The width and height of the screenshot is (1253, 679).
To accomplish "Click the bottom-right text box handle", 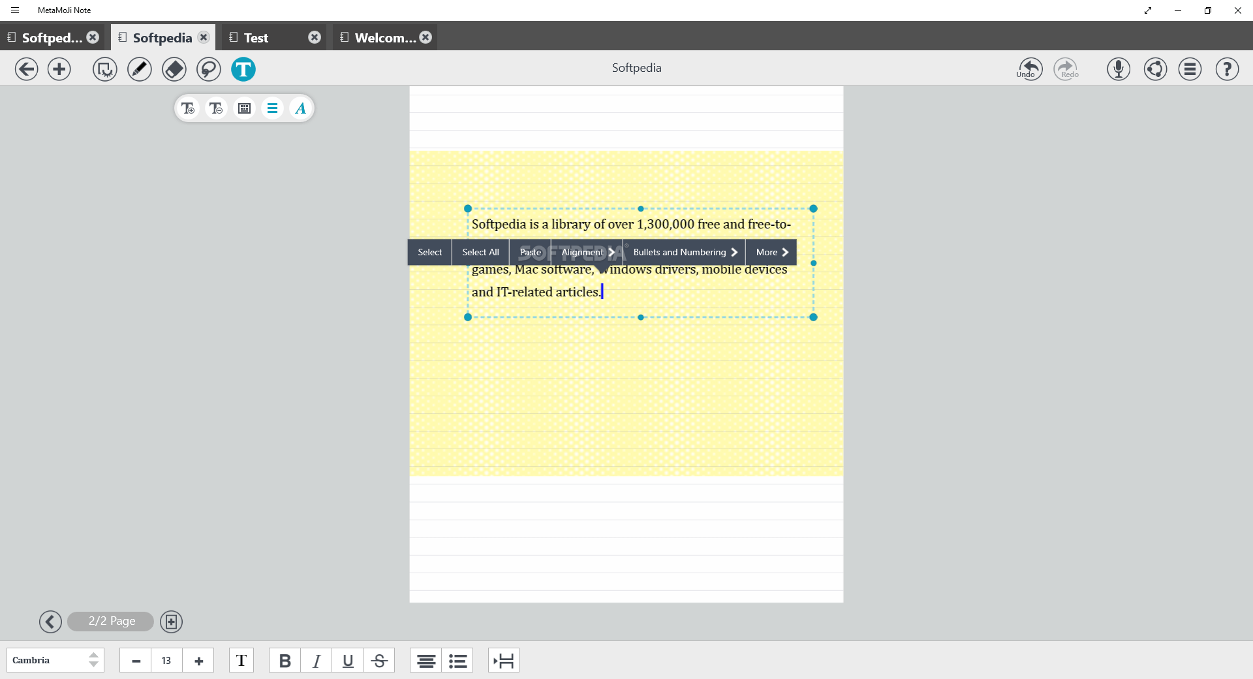I will click(x=813, y=317).
